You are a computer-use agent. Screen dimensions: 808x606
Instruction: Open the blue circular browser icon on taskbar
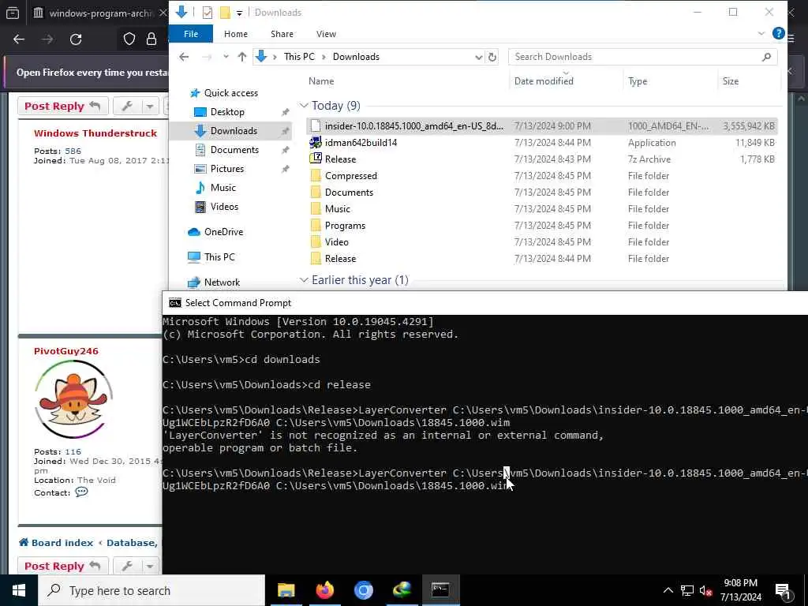tap(363, 590)
